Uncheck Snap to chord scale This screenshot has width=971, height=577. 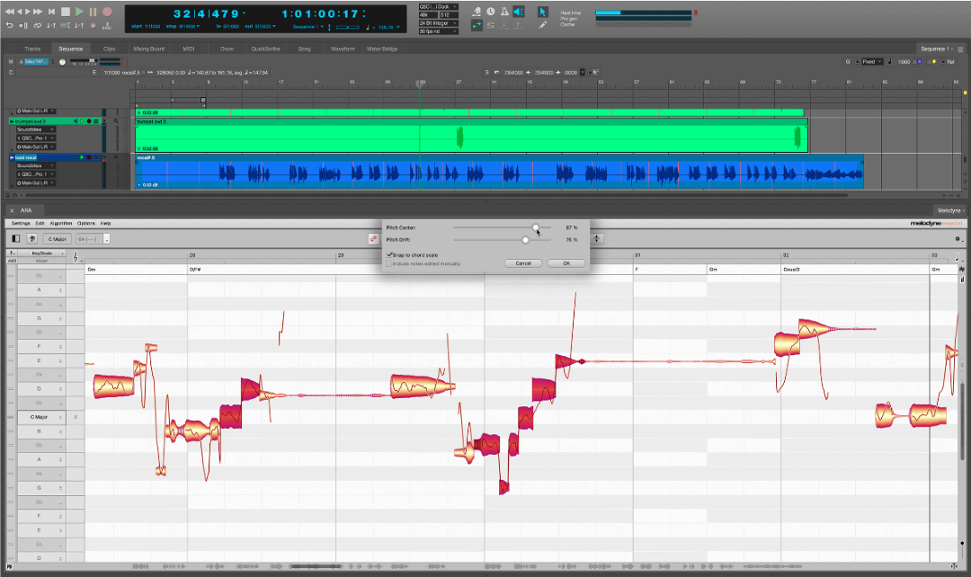click(389, 255)
